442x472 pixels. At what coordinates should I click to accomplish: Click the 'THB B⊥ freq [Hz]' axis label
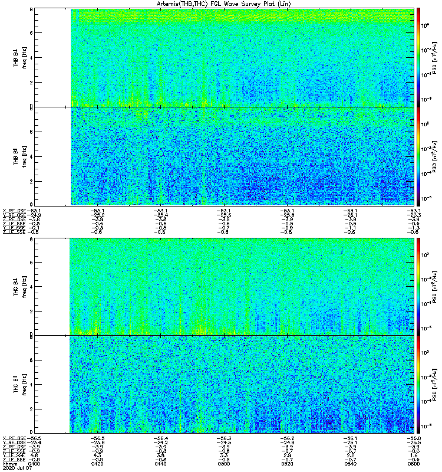20,57
